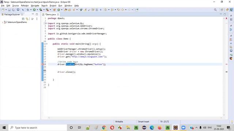Expand SeleniumOperaDemo project tree
Viewport: 234px width, 131px height.
point(3,22)
